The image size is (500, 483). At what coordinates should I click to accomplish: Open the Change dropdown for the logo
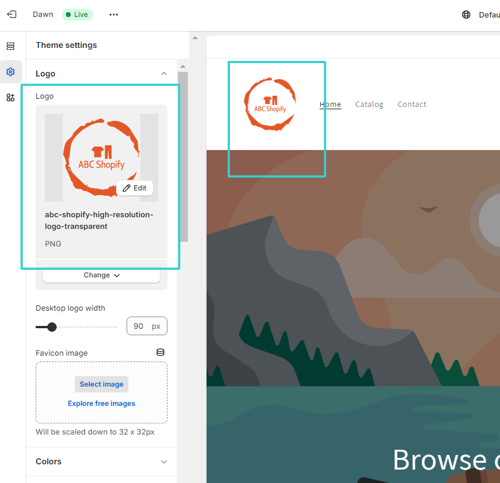click(101, 274)
